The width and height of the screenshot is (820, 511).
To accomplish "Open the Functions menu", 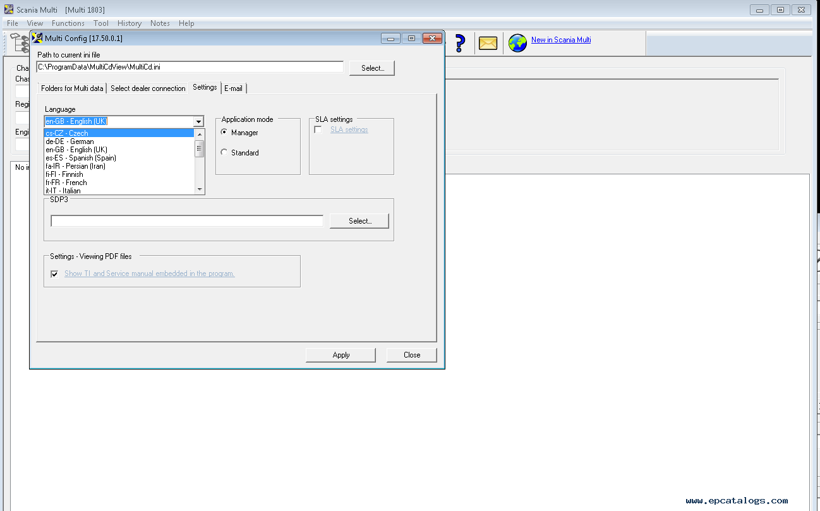I will pyautogui.click(x=68, y=23).
